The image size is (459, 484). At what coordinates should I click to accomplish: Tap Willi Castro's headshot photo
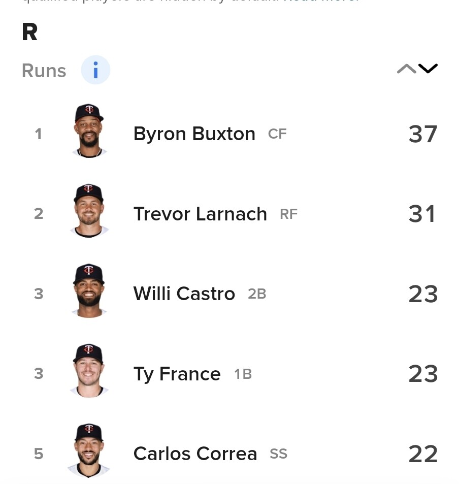click(89, 291)
